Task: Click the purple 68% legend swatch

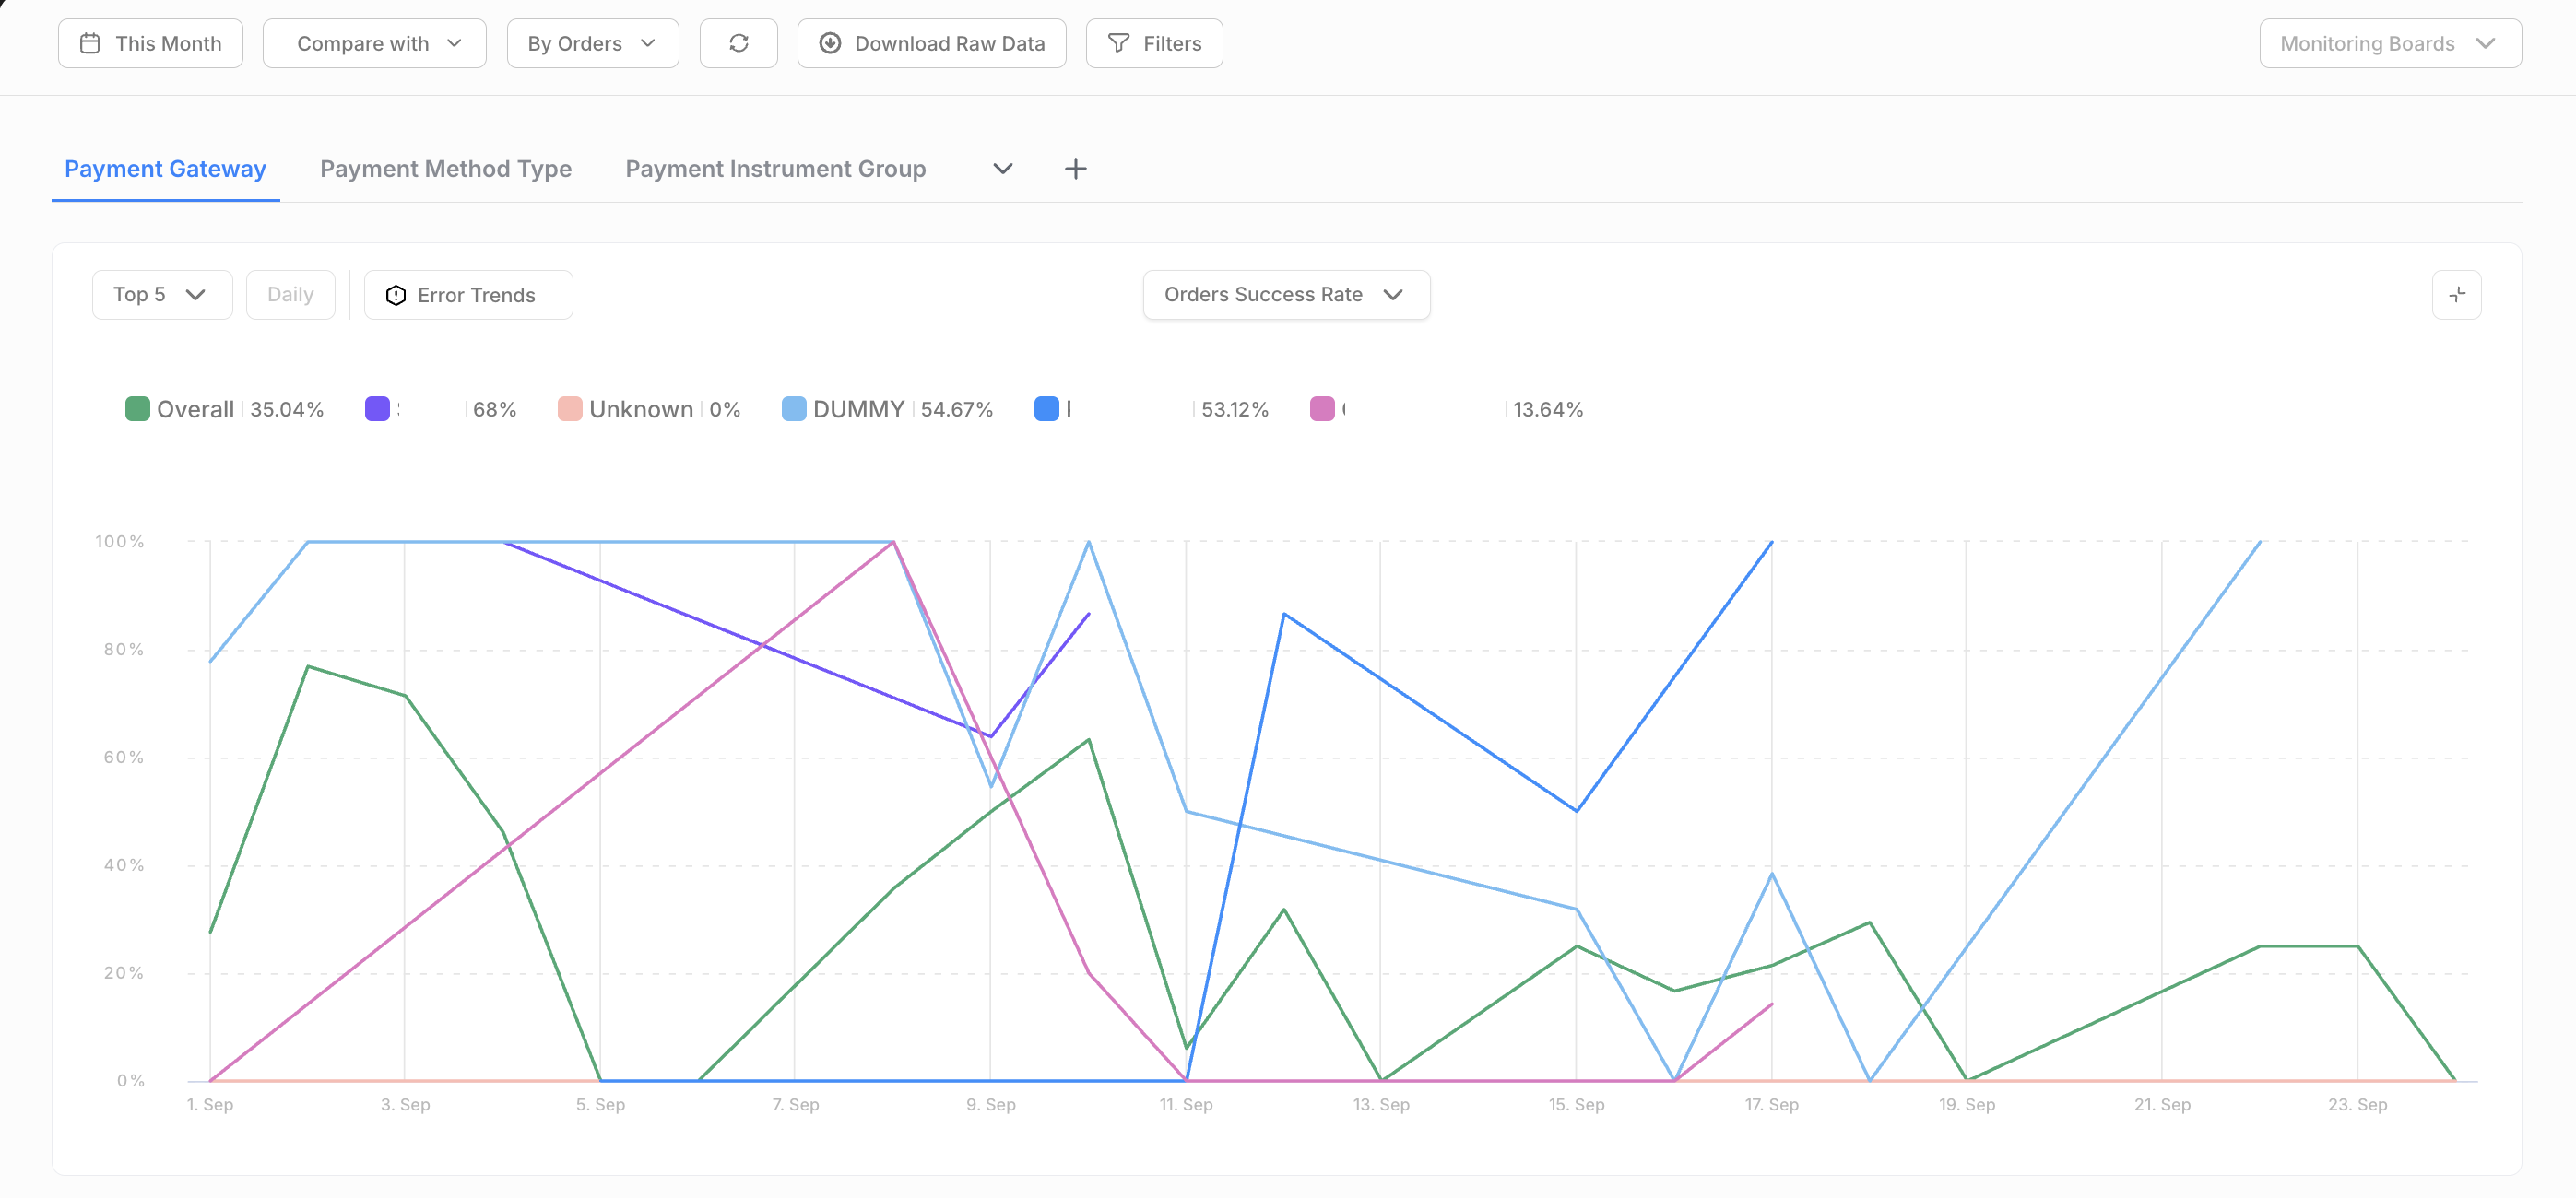Action: click(377, 410)
